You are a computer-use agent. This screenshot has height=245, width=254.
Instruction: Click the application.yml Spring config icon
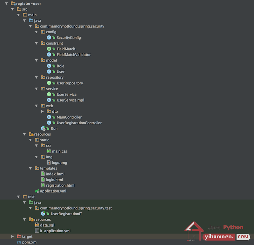(x=37, y=191)
